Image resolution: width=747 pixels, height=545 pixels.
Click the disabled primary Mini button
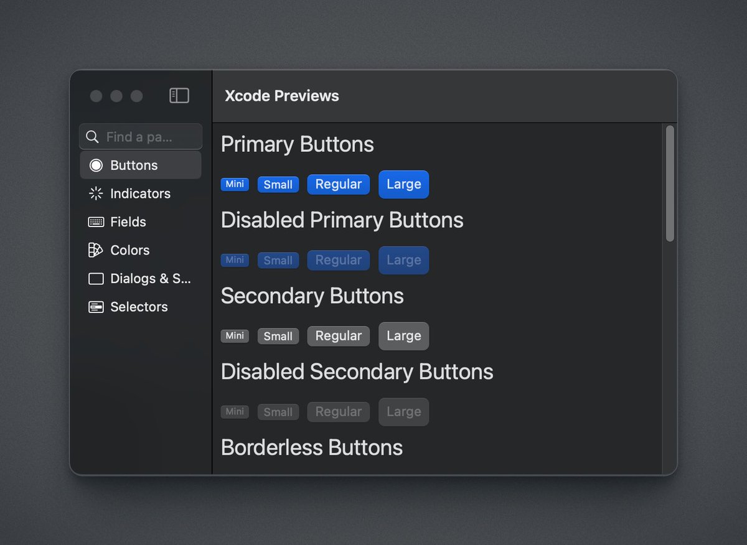pyautogui.click(x=235, y=260)
